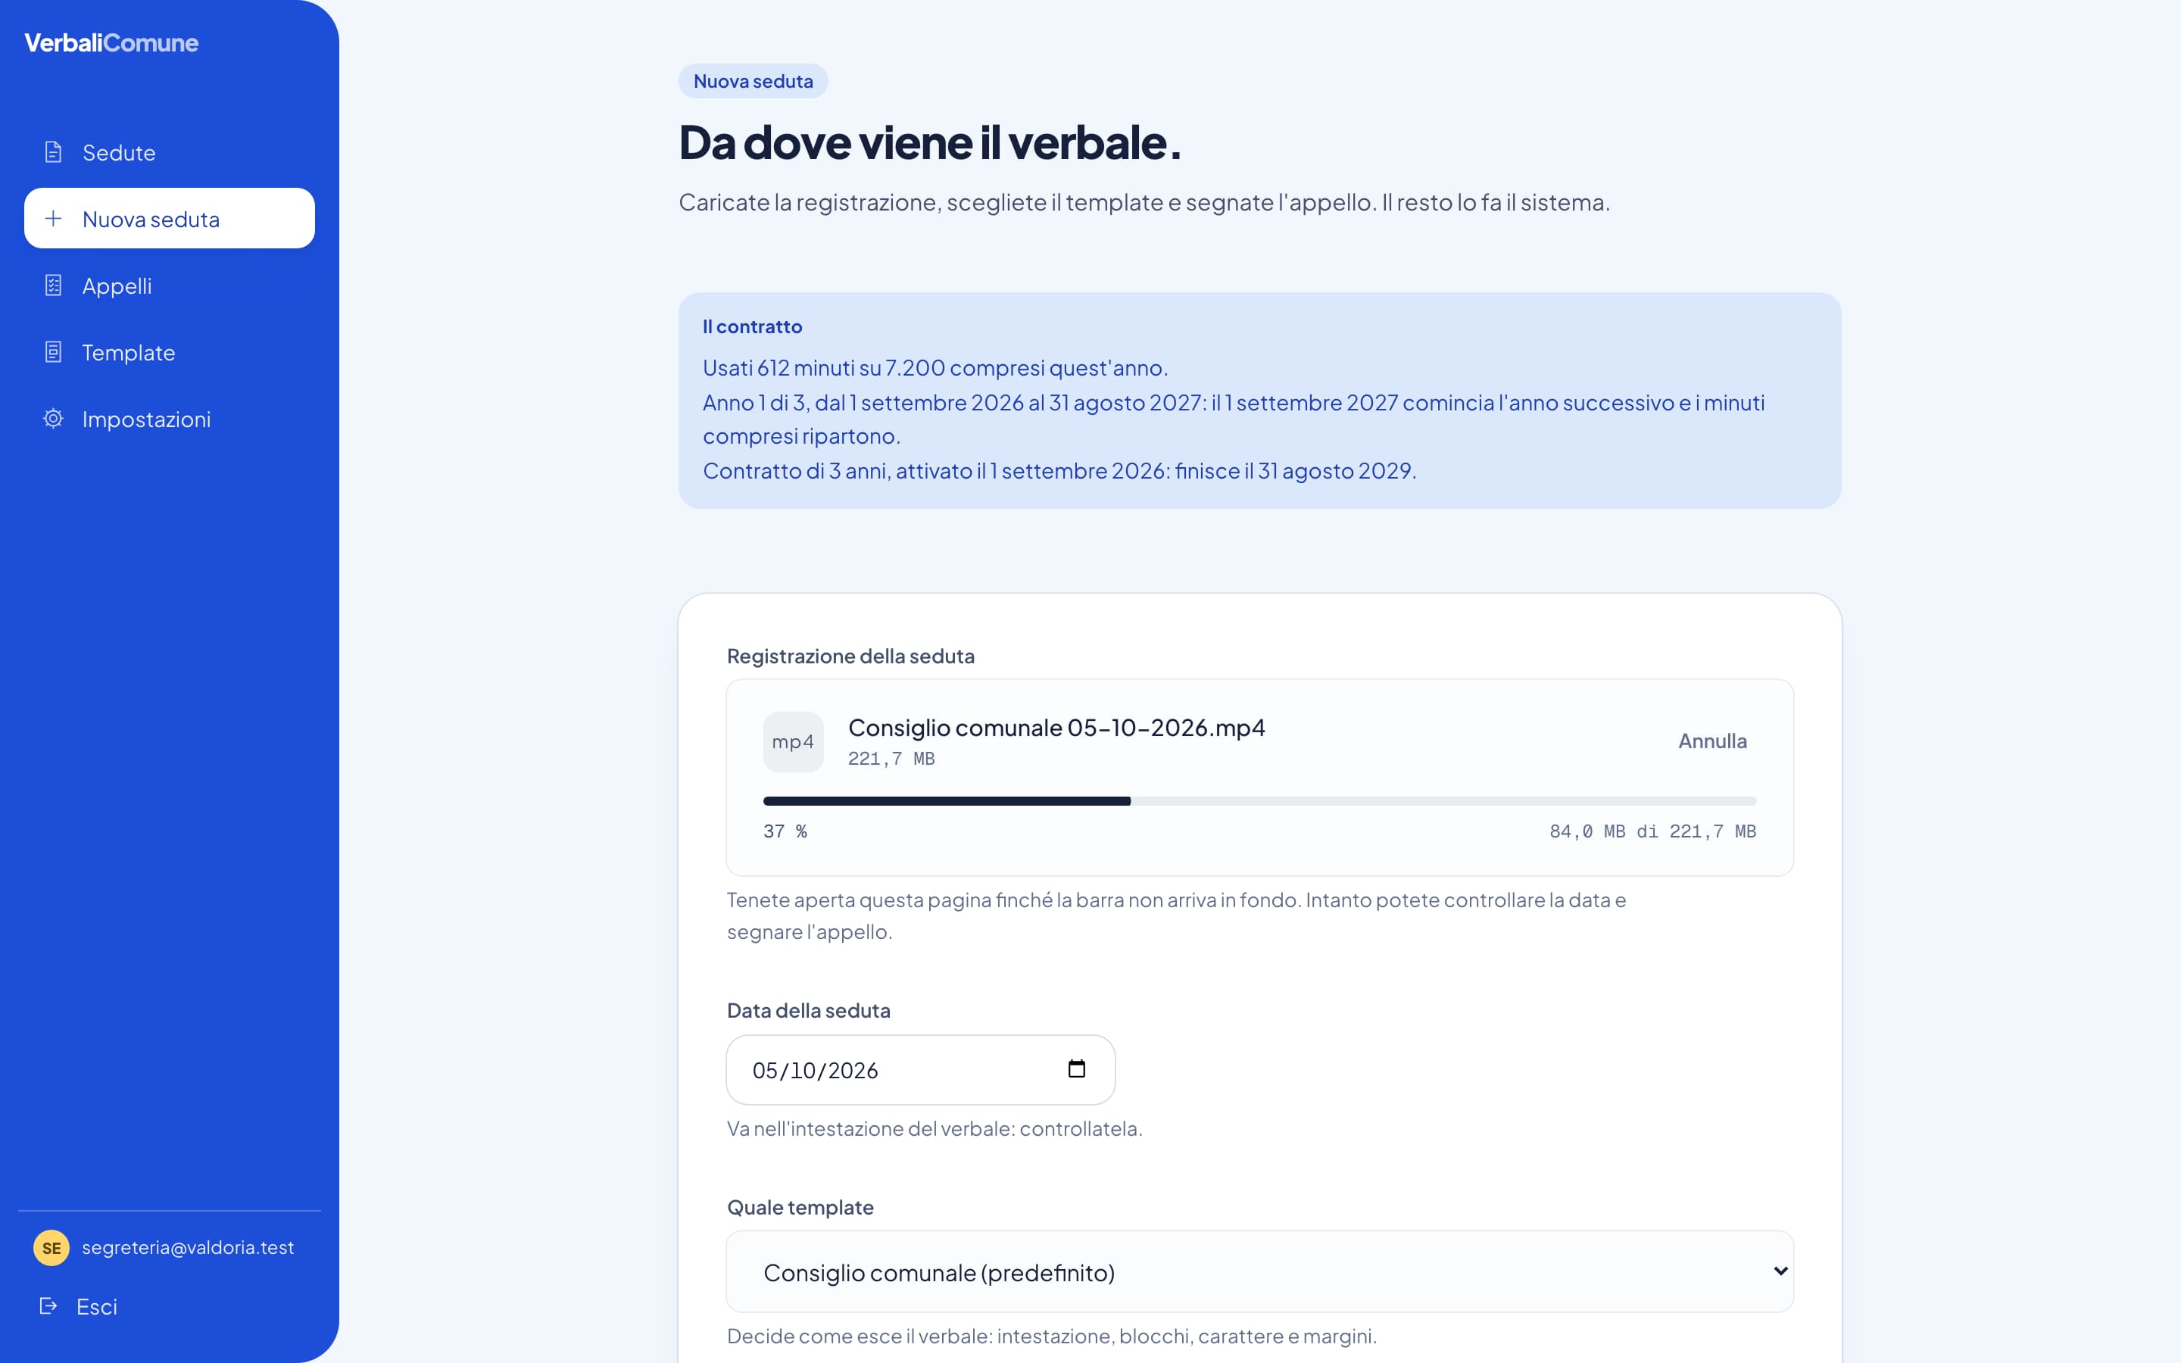Open Impostazioni from the sidebar
Viewport: 2181px width, 1363px height.
click(x=170, y=420)
